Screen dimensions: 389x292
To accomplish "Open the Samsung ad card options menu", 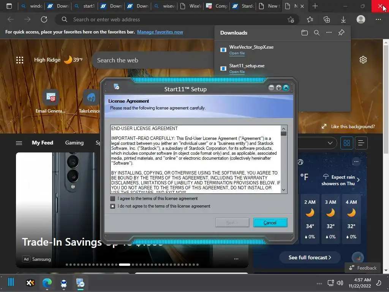I will pyautogui.click(x=236, y=259).
